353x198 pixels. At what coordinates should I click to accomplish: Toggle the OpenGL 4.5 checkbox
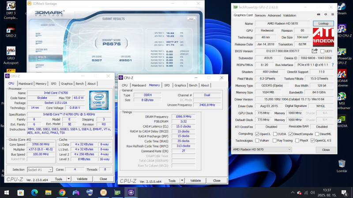coord(312,140)
